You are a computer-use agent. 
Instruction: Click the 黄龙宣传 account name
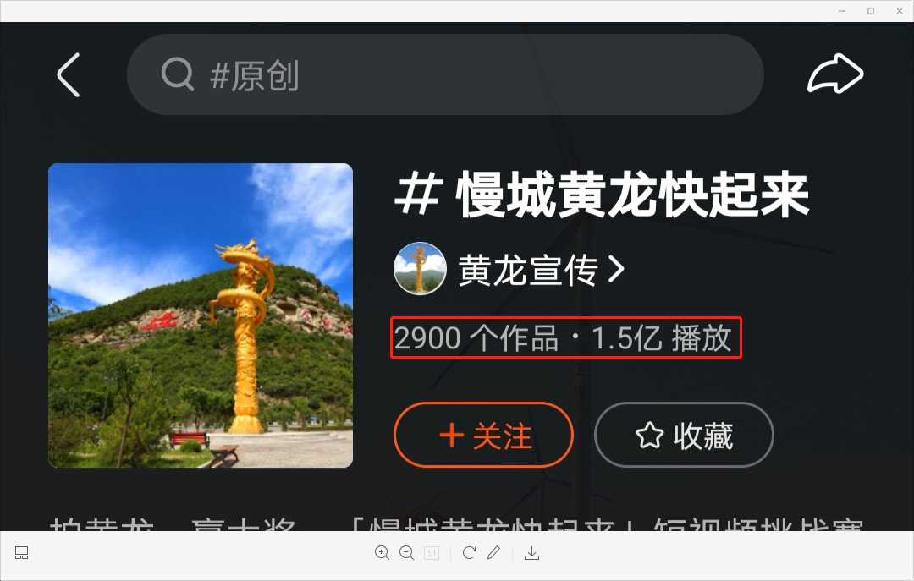click(x=527, y=270)
